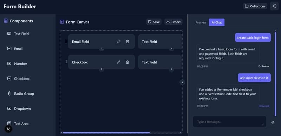This screenshot has height=136, width=281.
Task: Add a Dropdown component
Action: pos(19,109)
